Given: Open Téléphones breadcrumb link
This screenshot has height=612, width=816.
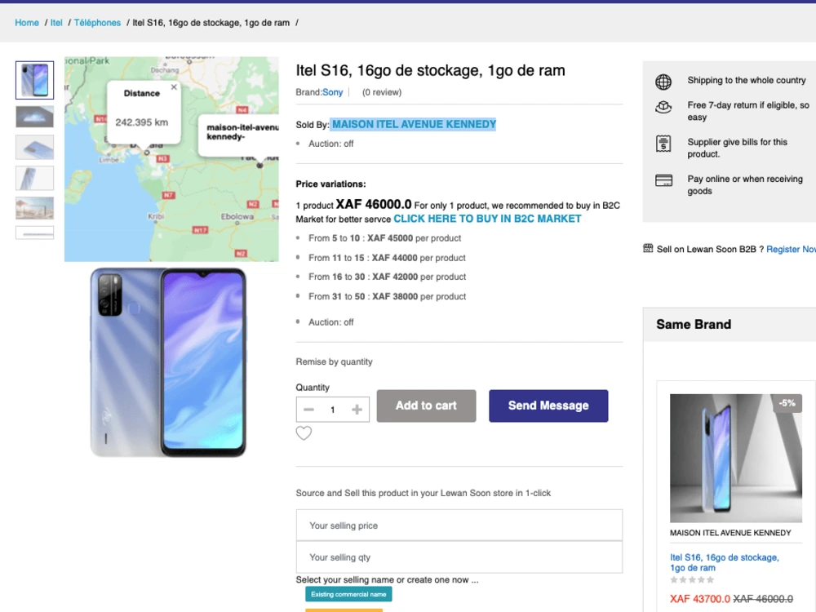Looking at the screenshot, I should [x=97, y=22].
